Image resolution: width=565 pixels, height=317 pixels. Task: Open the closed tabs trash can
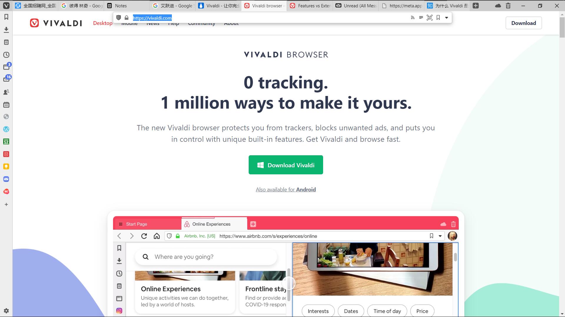coord(508,6)
